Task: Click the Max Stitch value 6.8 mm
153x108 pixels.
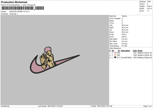Action: coord(124,39)
